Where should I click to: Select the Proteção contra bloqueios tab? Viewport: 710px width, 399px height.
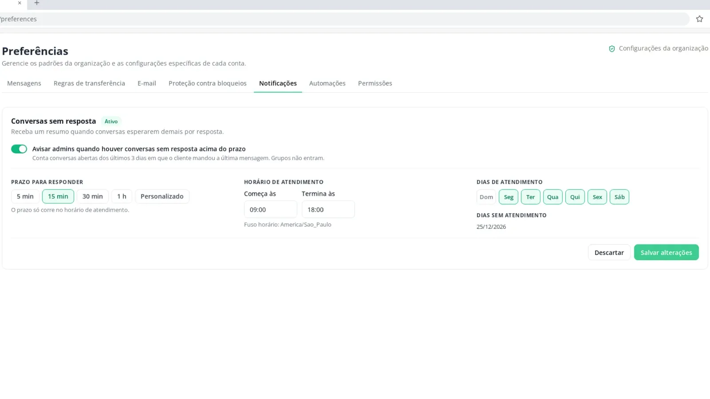point(208,83)
